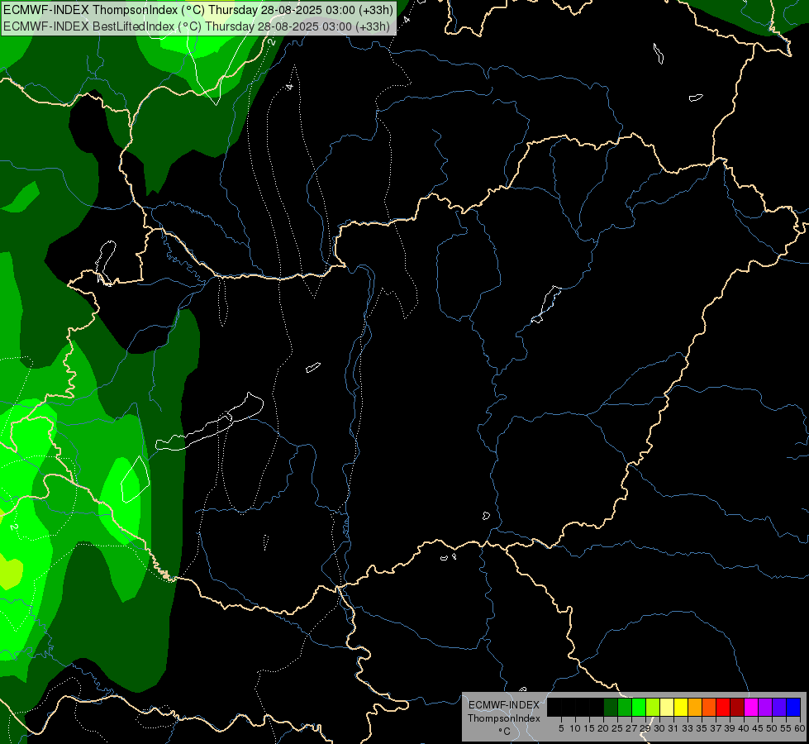The width and height of the screenshot is (809, 744).
Task: Click the dark green 20–25 legend swatch
Action: [x=611, y=707]
